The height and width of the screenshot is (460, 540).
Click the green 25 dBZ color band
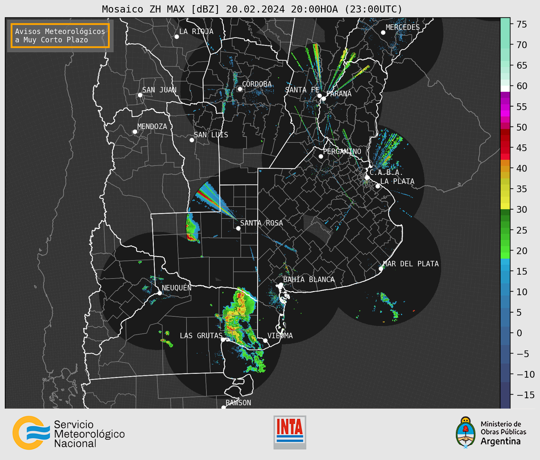[x=505, y=230]
